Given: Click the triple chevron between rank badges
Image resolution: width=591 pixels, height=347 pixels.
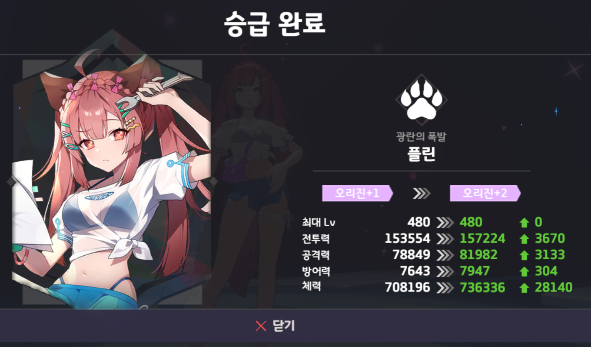Looking at the screenshot, I should pyautogui.click(x=421, y=194).
